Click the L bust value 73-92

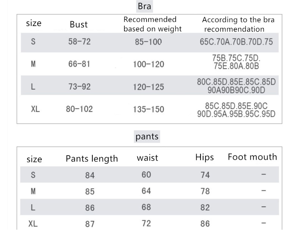[79, 87]
